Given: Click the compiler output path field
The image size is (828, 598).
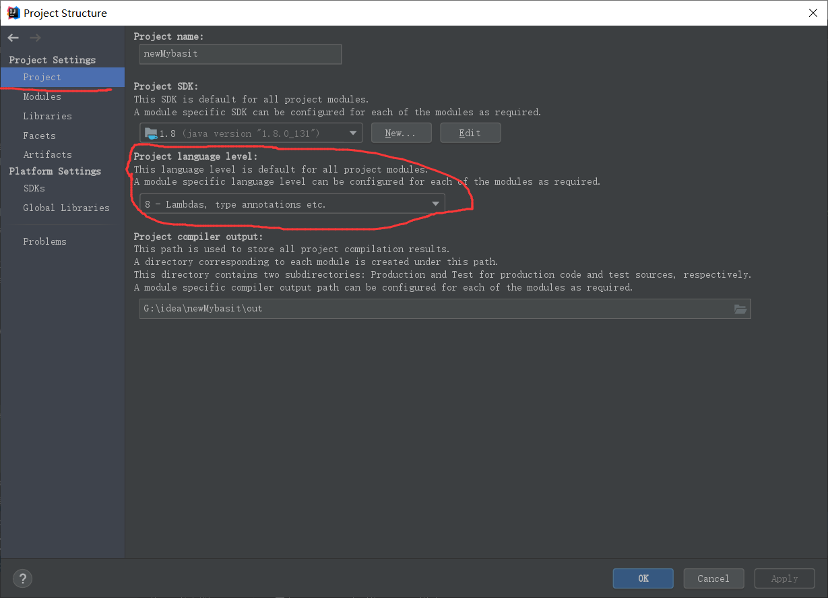Looking at the screenshot, I should click(x=445, y=309).
